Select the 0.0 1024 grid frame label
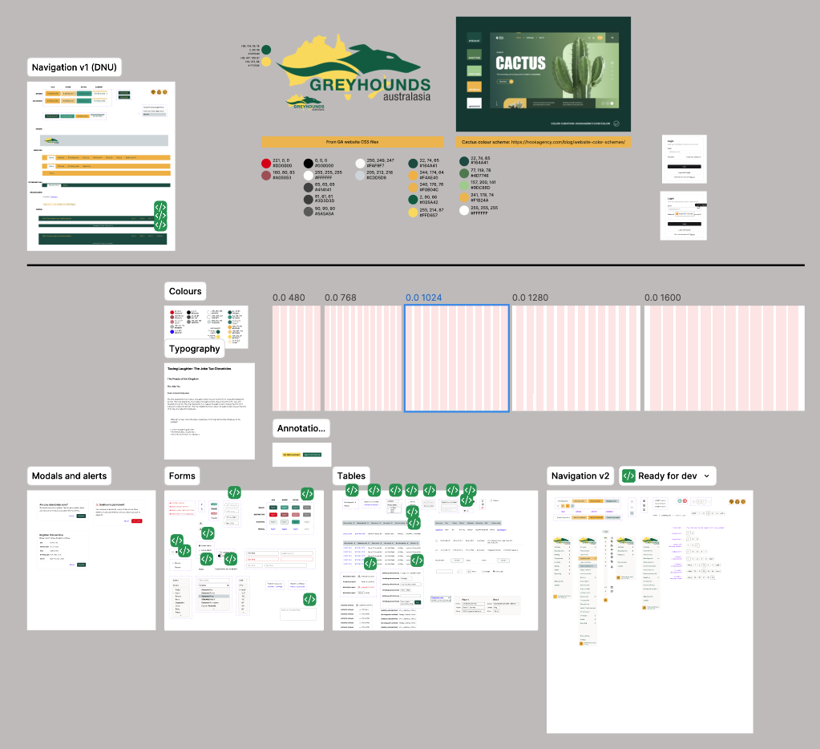Image resolution: width=820 pixels, height=749 pixels. tap(423, 298)
